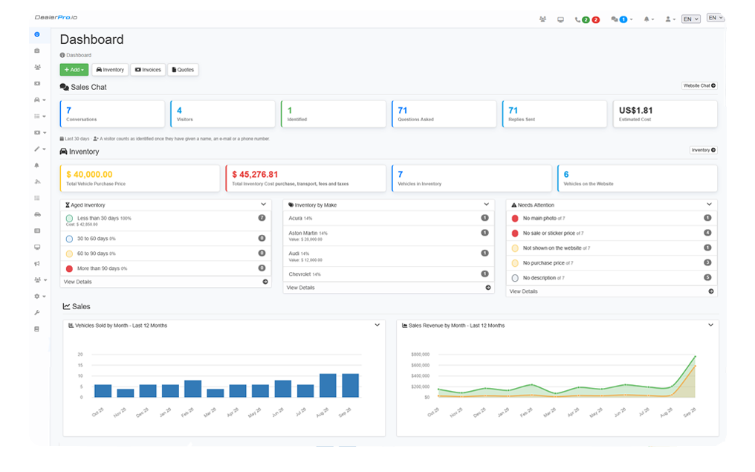Open the Dashboard icon in the sidebar
The width and height of the screenshot is (755, 472).
[37, 35]
